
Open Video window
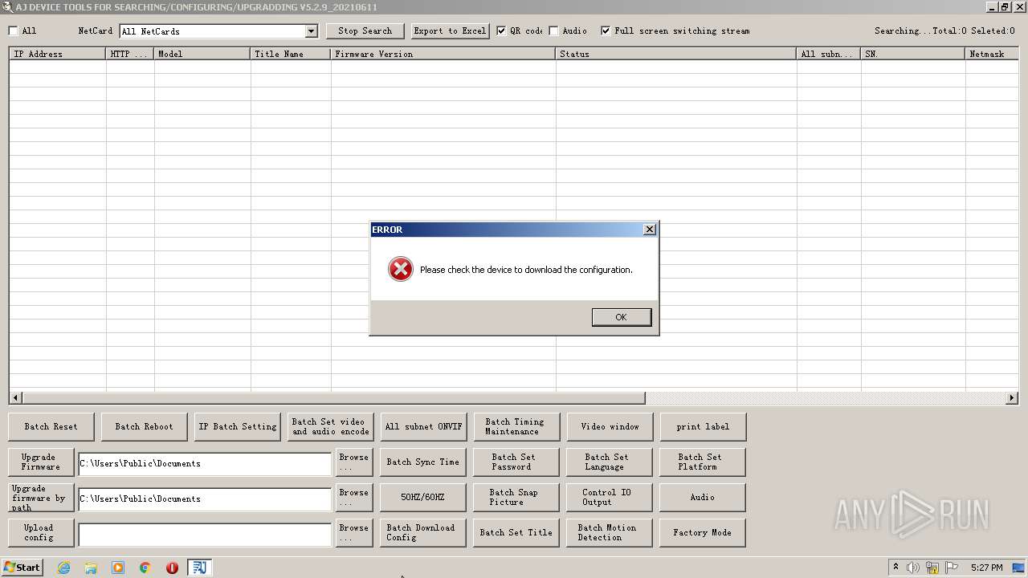pyautogui.click(x=610, y=426)
